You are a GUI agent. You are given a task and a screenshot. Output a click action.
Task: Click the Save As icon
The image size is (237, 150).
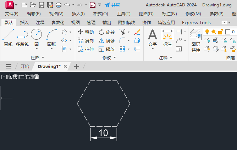(x=50, y=5)
